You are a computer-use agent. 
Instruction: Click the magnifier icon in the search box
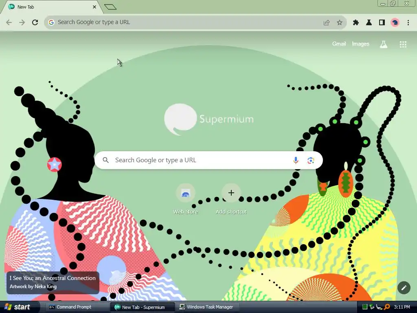click(x=105, y=160)
